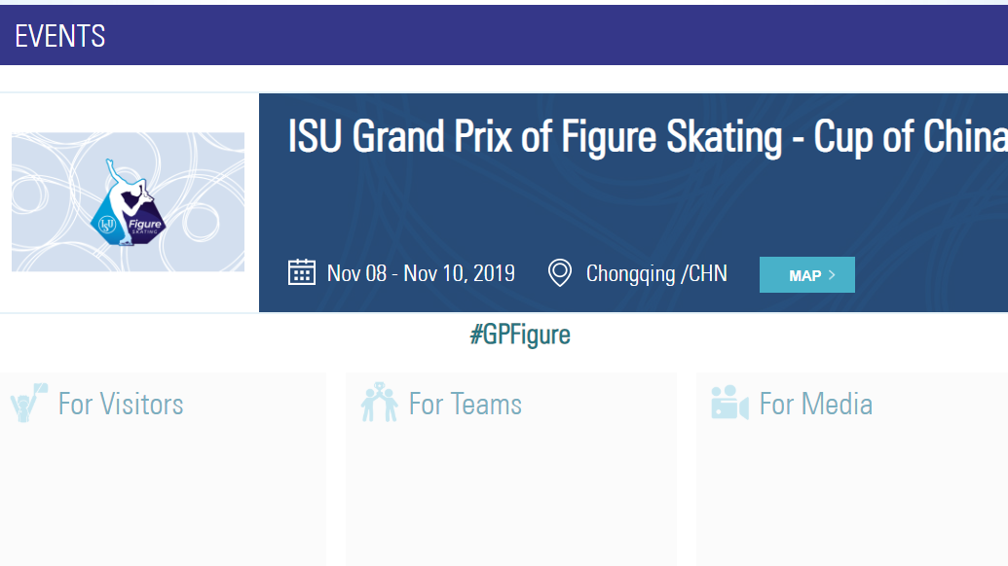The height and width of the screenshot is (566, 1008).
Task: Click the For Teams people icon
Action: pos(379,403)
